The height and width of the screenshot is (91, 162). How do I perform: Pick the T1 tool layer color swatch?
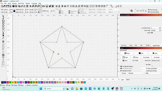click(x=82, y=82)
